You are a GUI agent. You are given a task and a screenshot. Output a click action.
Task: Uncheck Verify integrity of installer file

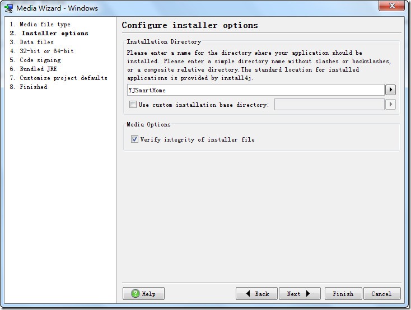coord(134,139)
